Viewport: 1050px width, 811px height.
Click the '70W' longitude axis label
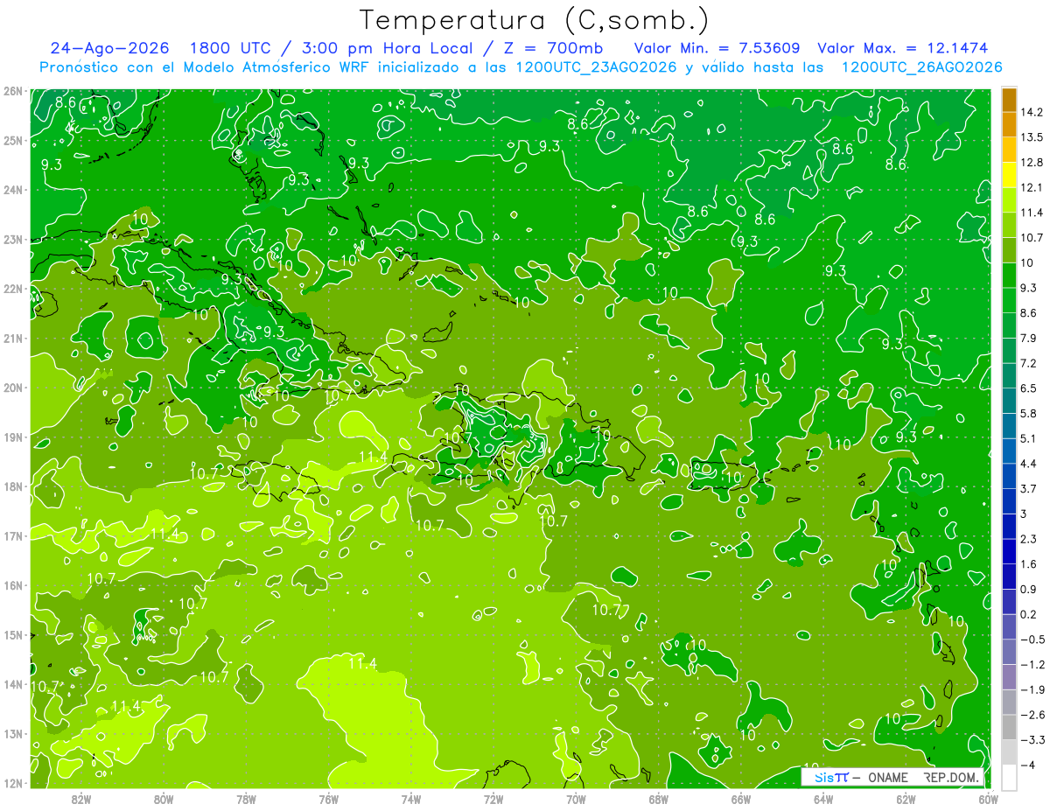tap(576, 799)
